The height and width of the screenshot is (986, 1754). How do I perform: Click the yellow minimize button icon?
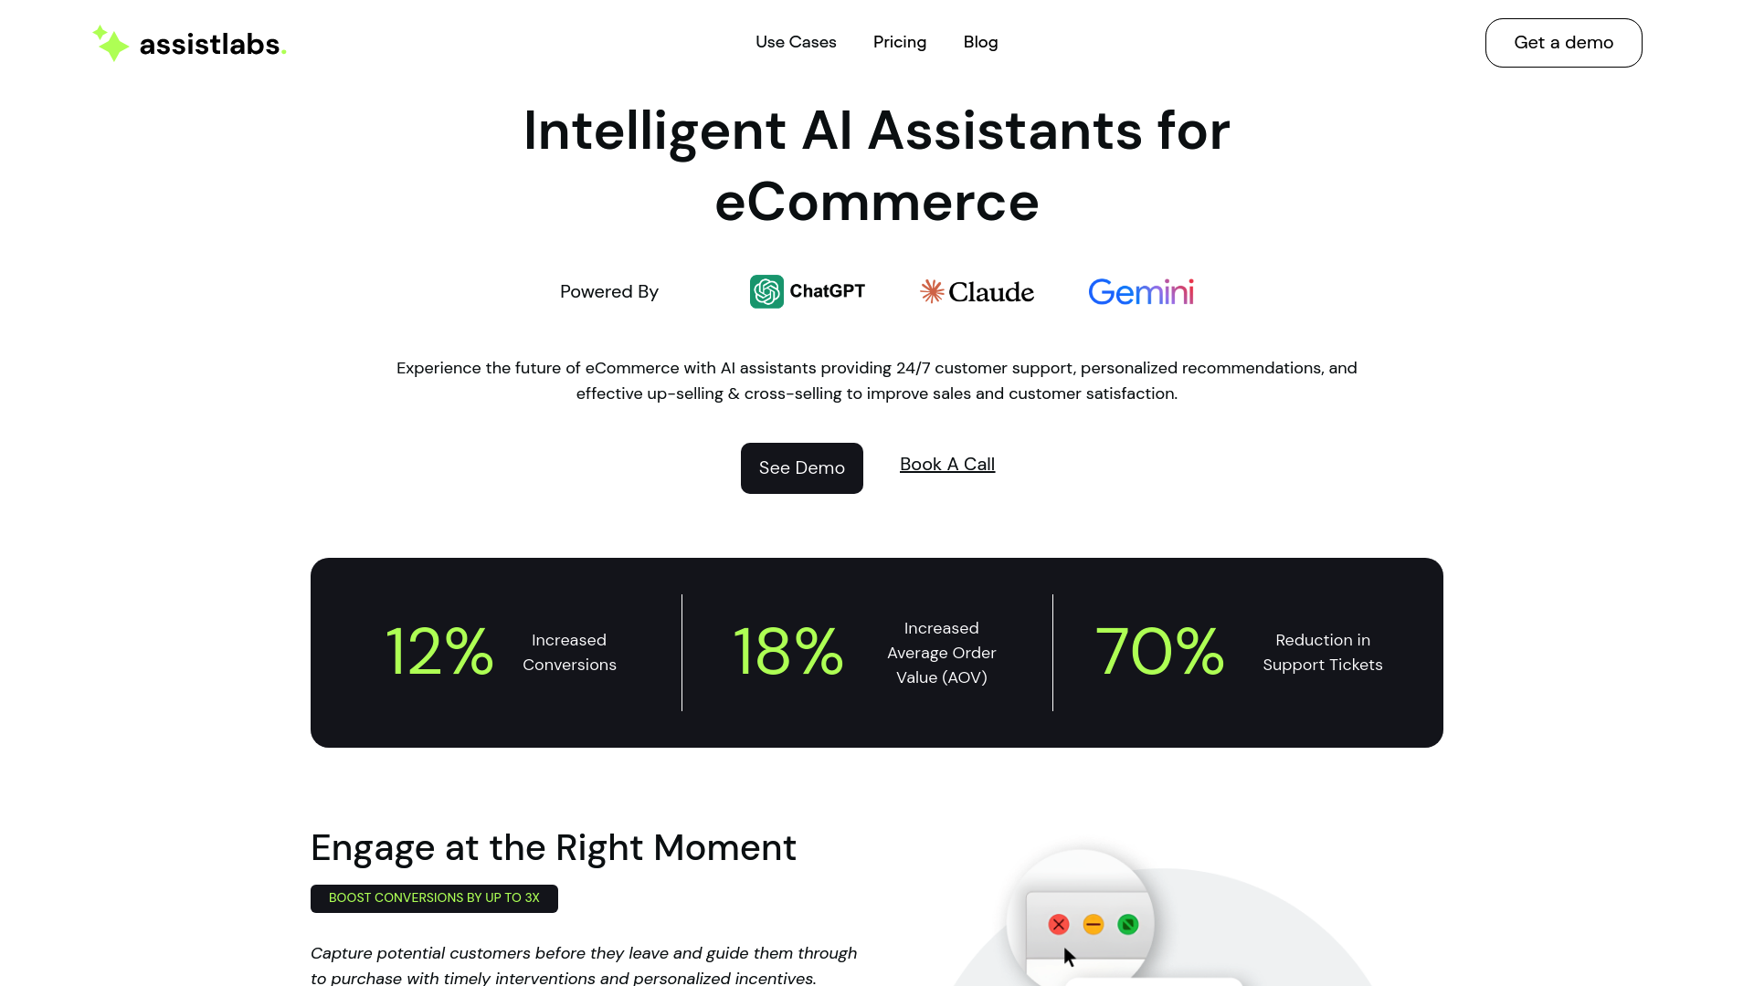(x=1093, y=925)
